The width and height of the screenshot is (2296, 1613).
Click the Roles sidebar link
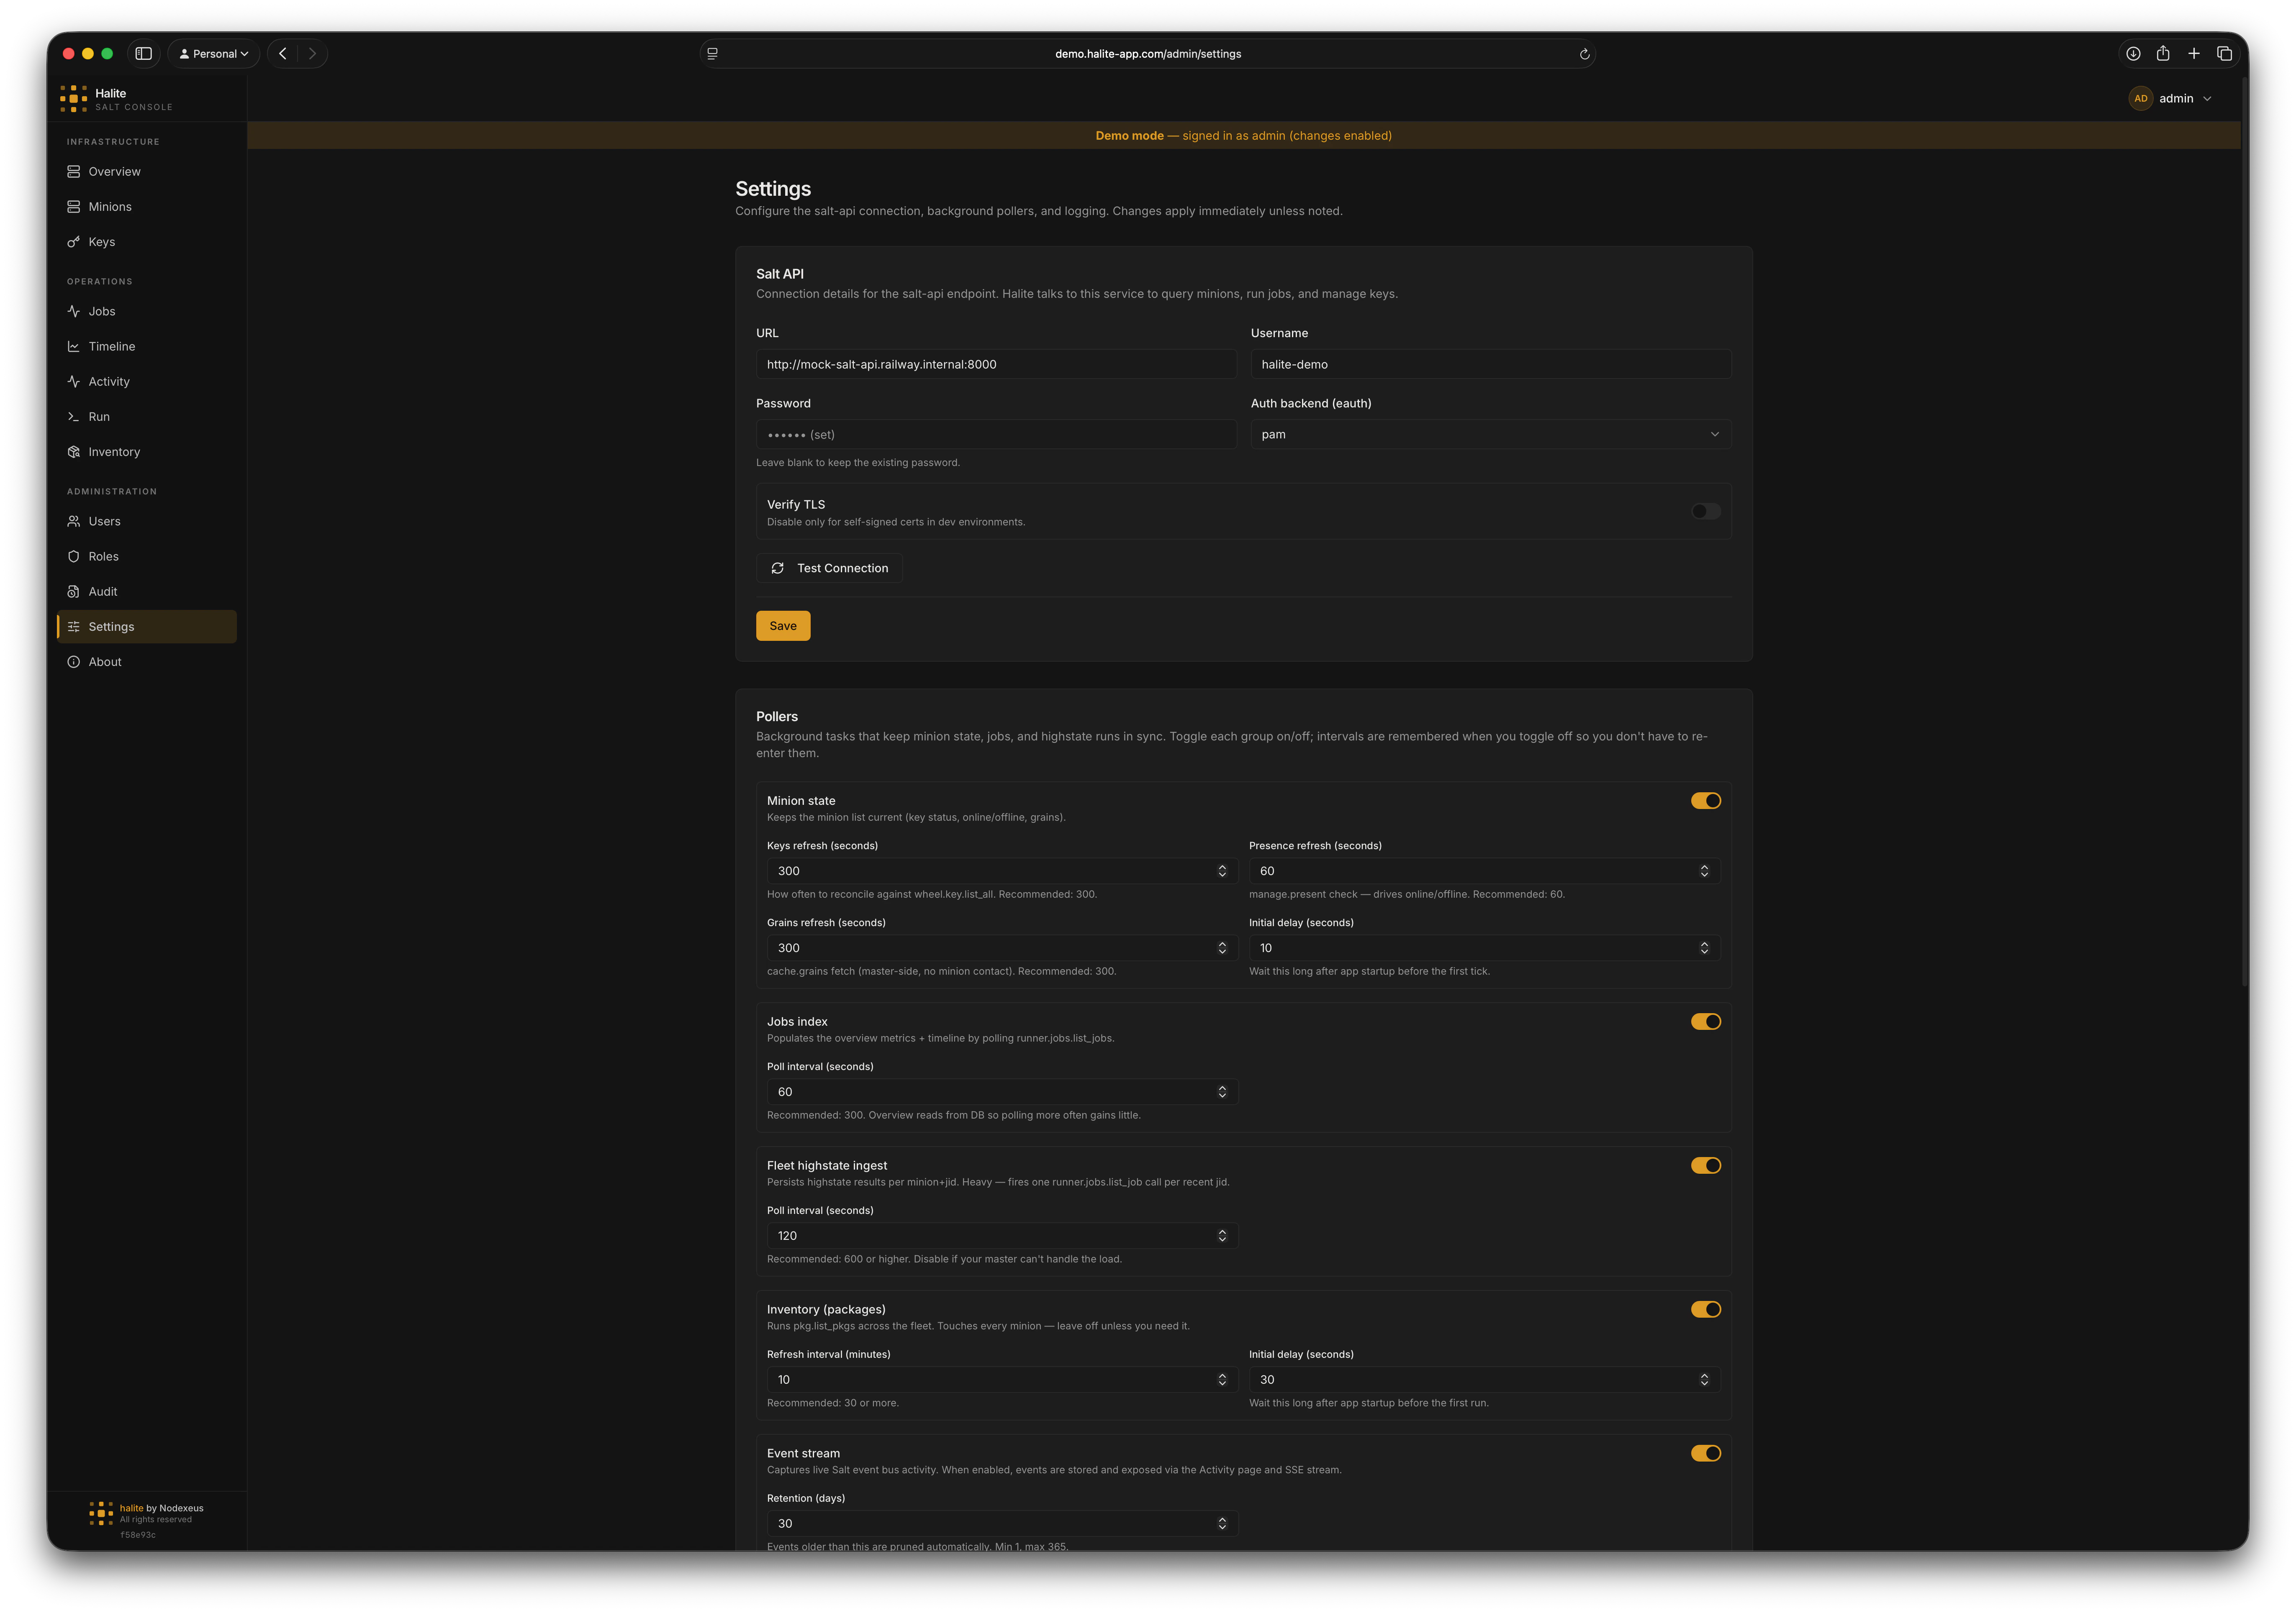click(147, 557)
